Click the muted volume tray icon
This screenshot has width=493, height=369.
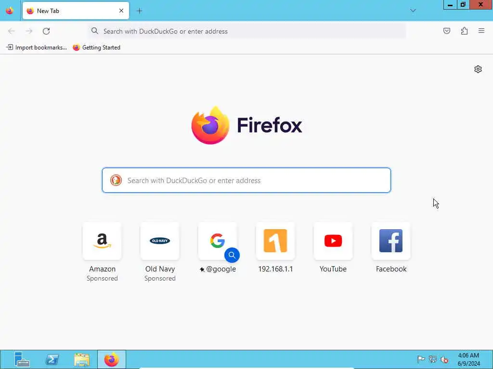click(x=444, y=359)
